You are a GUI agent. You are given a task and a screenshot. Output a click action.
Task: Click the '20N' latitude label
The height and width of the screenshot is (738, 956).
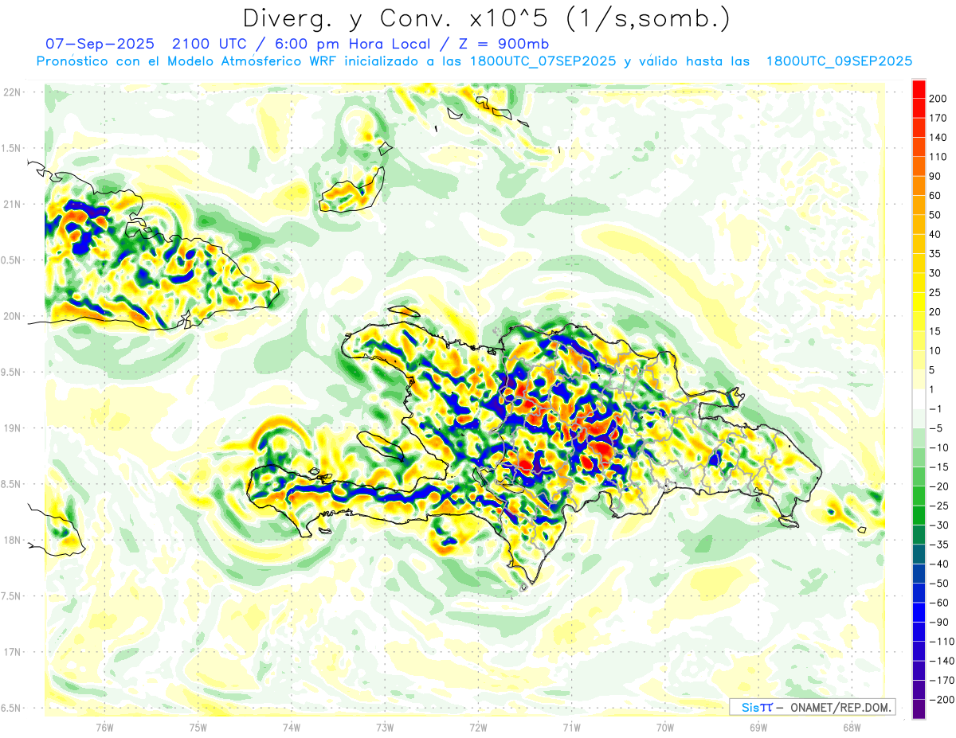tap(12, 316)
